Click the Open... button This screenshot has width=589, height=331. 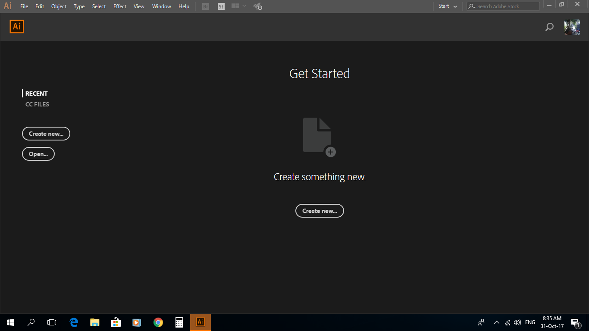pyautogui.click(x=38, y=154)
